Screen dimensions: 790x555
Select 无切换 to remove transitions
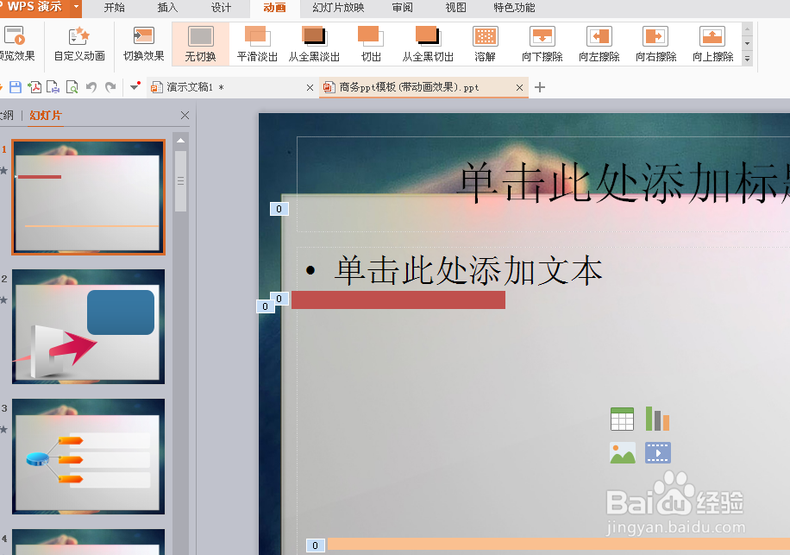199,43
